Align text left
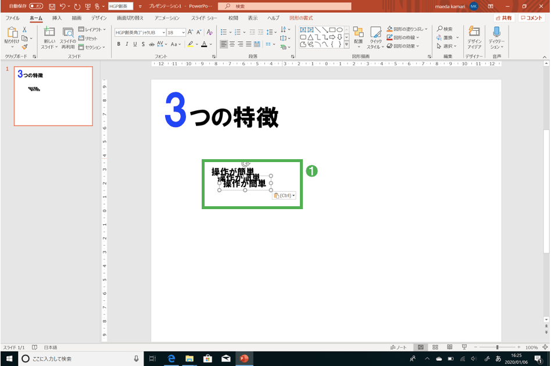The height and width of the screenshot is (366, 551). 224,44
